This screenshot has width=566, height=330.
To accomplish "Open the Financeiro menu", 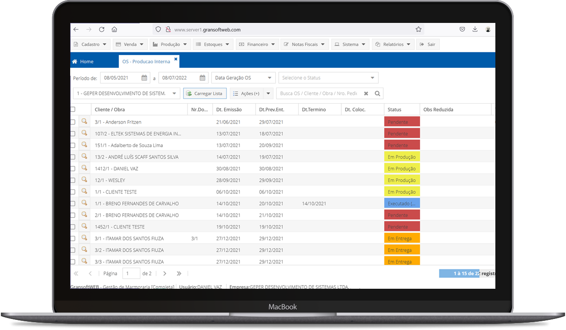I will tap(257, 44).
